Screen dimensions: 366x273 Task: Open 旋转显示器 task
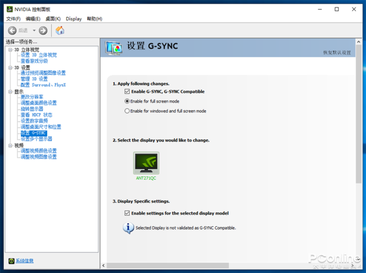coord(32,109)
